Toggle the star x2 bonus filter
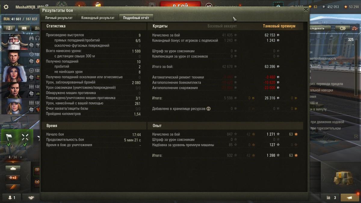The width and height of the screenshot is (361, 203). click(13, 177)
